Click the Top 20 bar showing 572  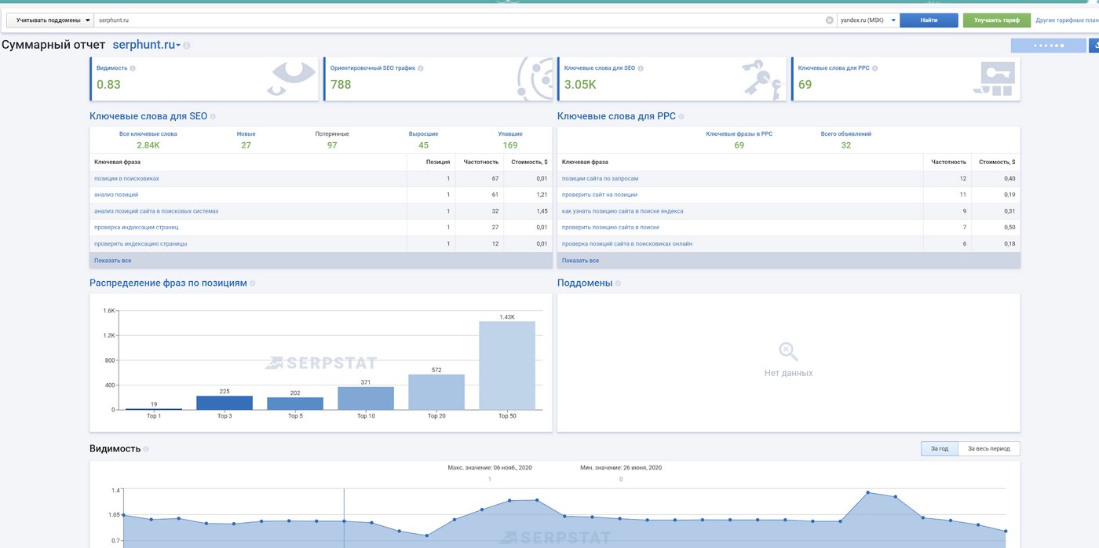point(436,392)
